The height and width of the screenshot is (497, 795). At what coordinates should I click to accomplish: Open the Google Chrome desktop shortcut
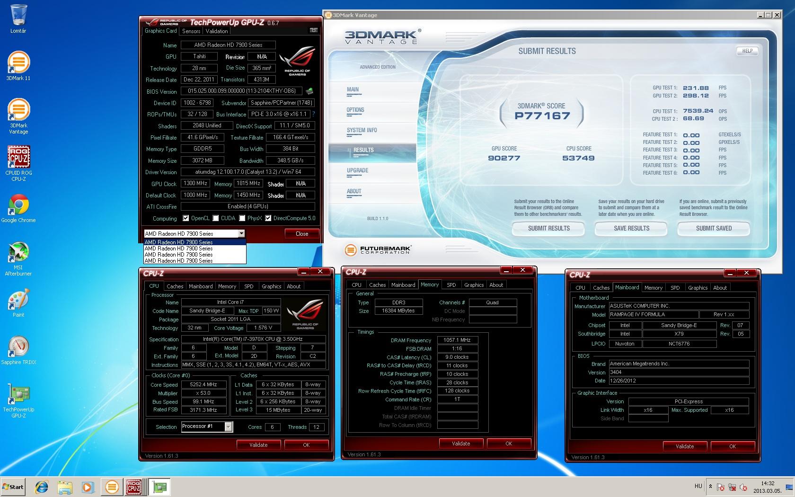pyautogui.click(x=18, y=208)
